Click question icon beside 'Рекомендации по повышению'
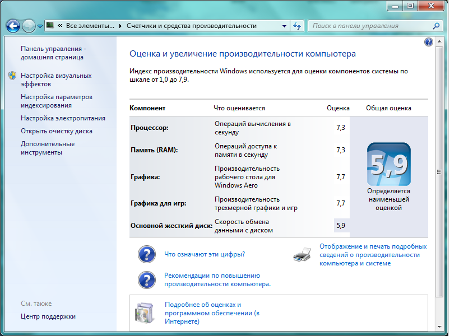The height and width of the screenshot is (336, 459). click(x=146, y=280)
